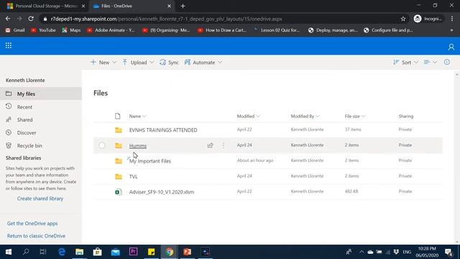Click the page vertical scrollbar
Screen dimensions: 460x259
point(457,158)
